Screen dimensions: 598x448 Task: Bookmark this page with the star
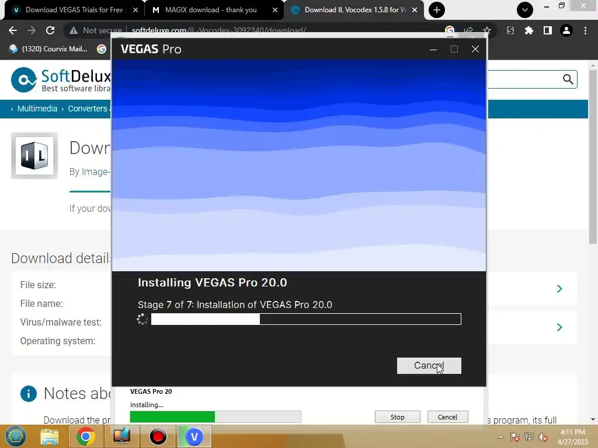487,30
